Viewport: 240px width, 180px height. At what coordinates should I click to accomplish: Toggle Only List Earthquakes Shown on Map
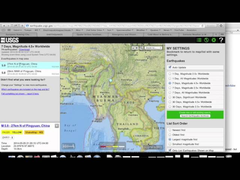170,150
